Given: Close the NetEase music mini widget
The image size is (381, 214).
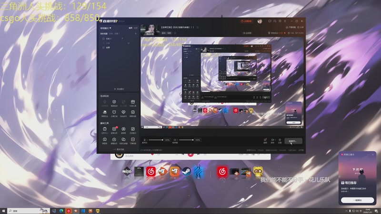Looking at the screenshot, I should click(373, 155).
